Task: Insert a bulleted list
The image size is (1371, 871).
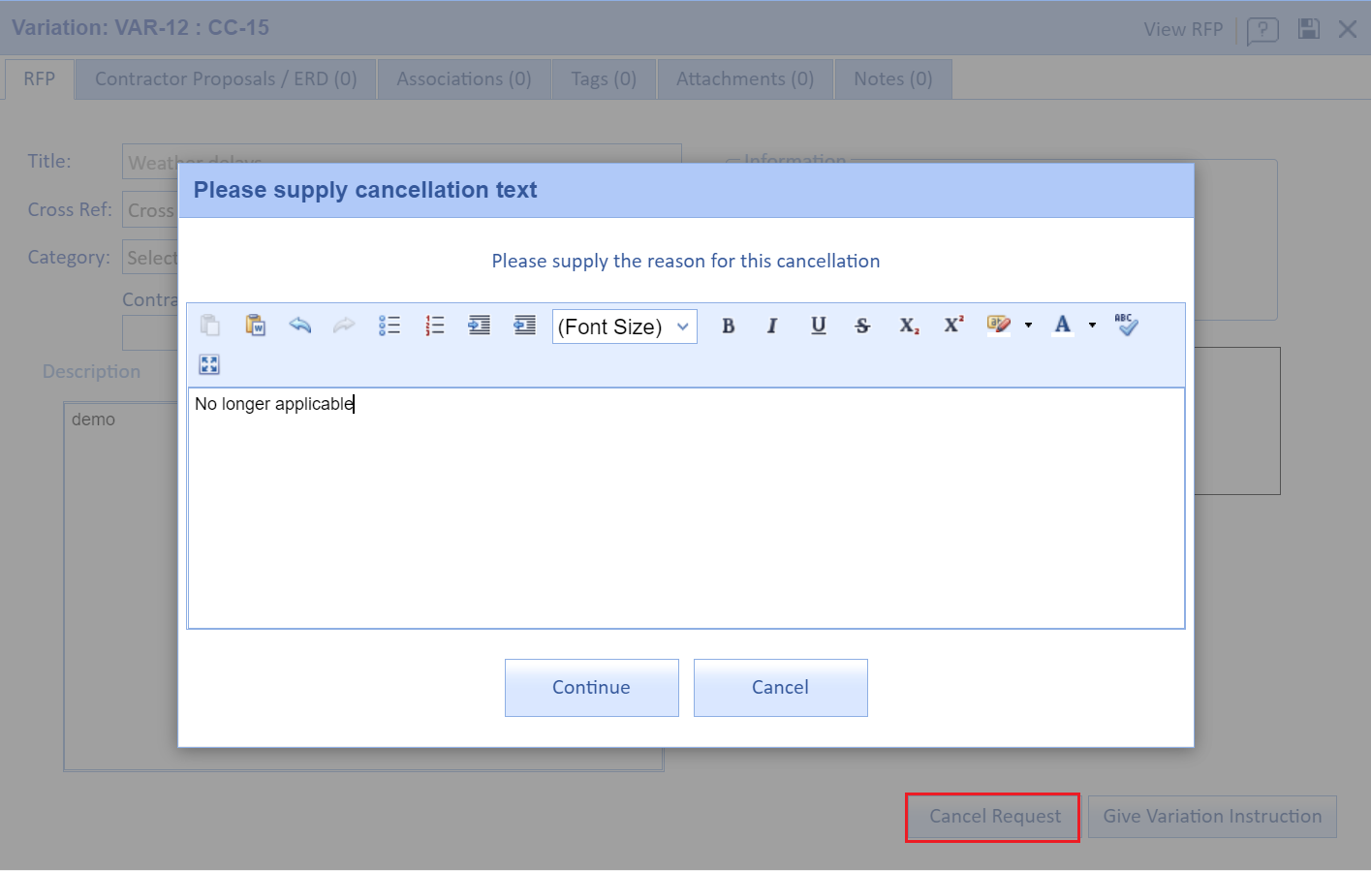Action: [x=389, y=326]
